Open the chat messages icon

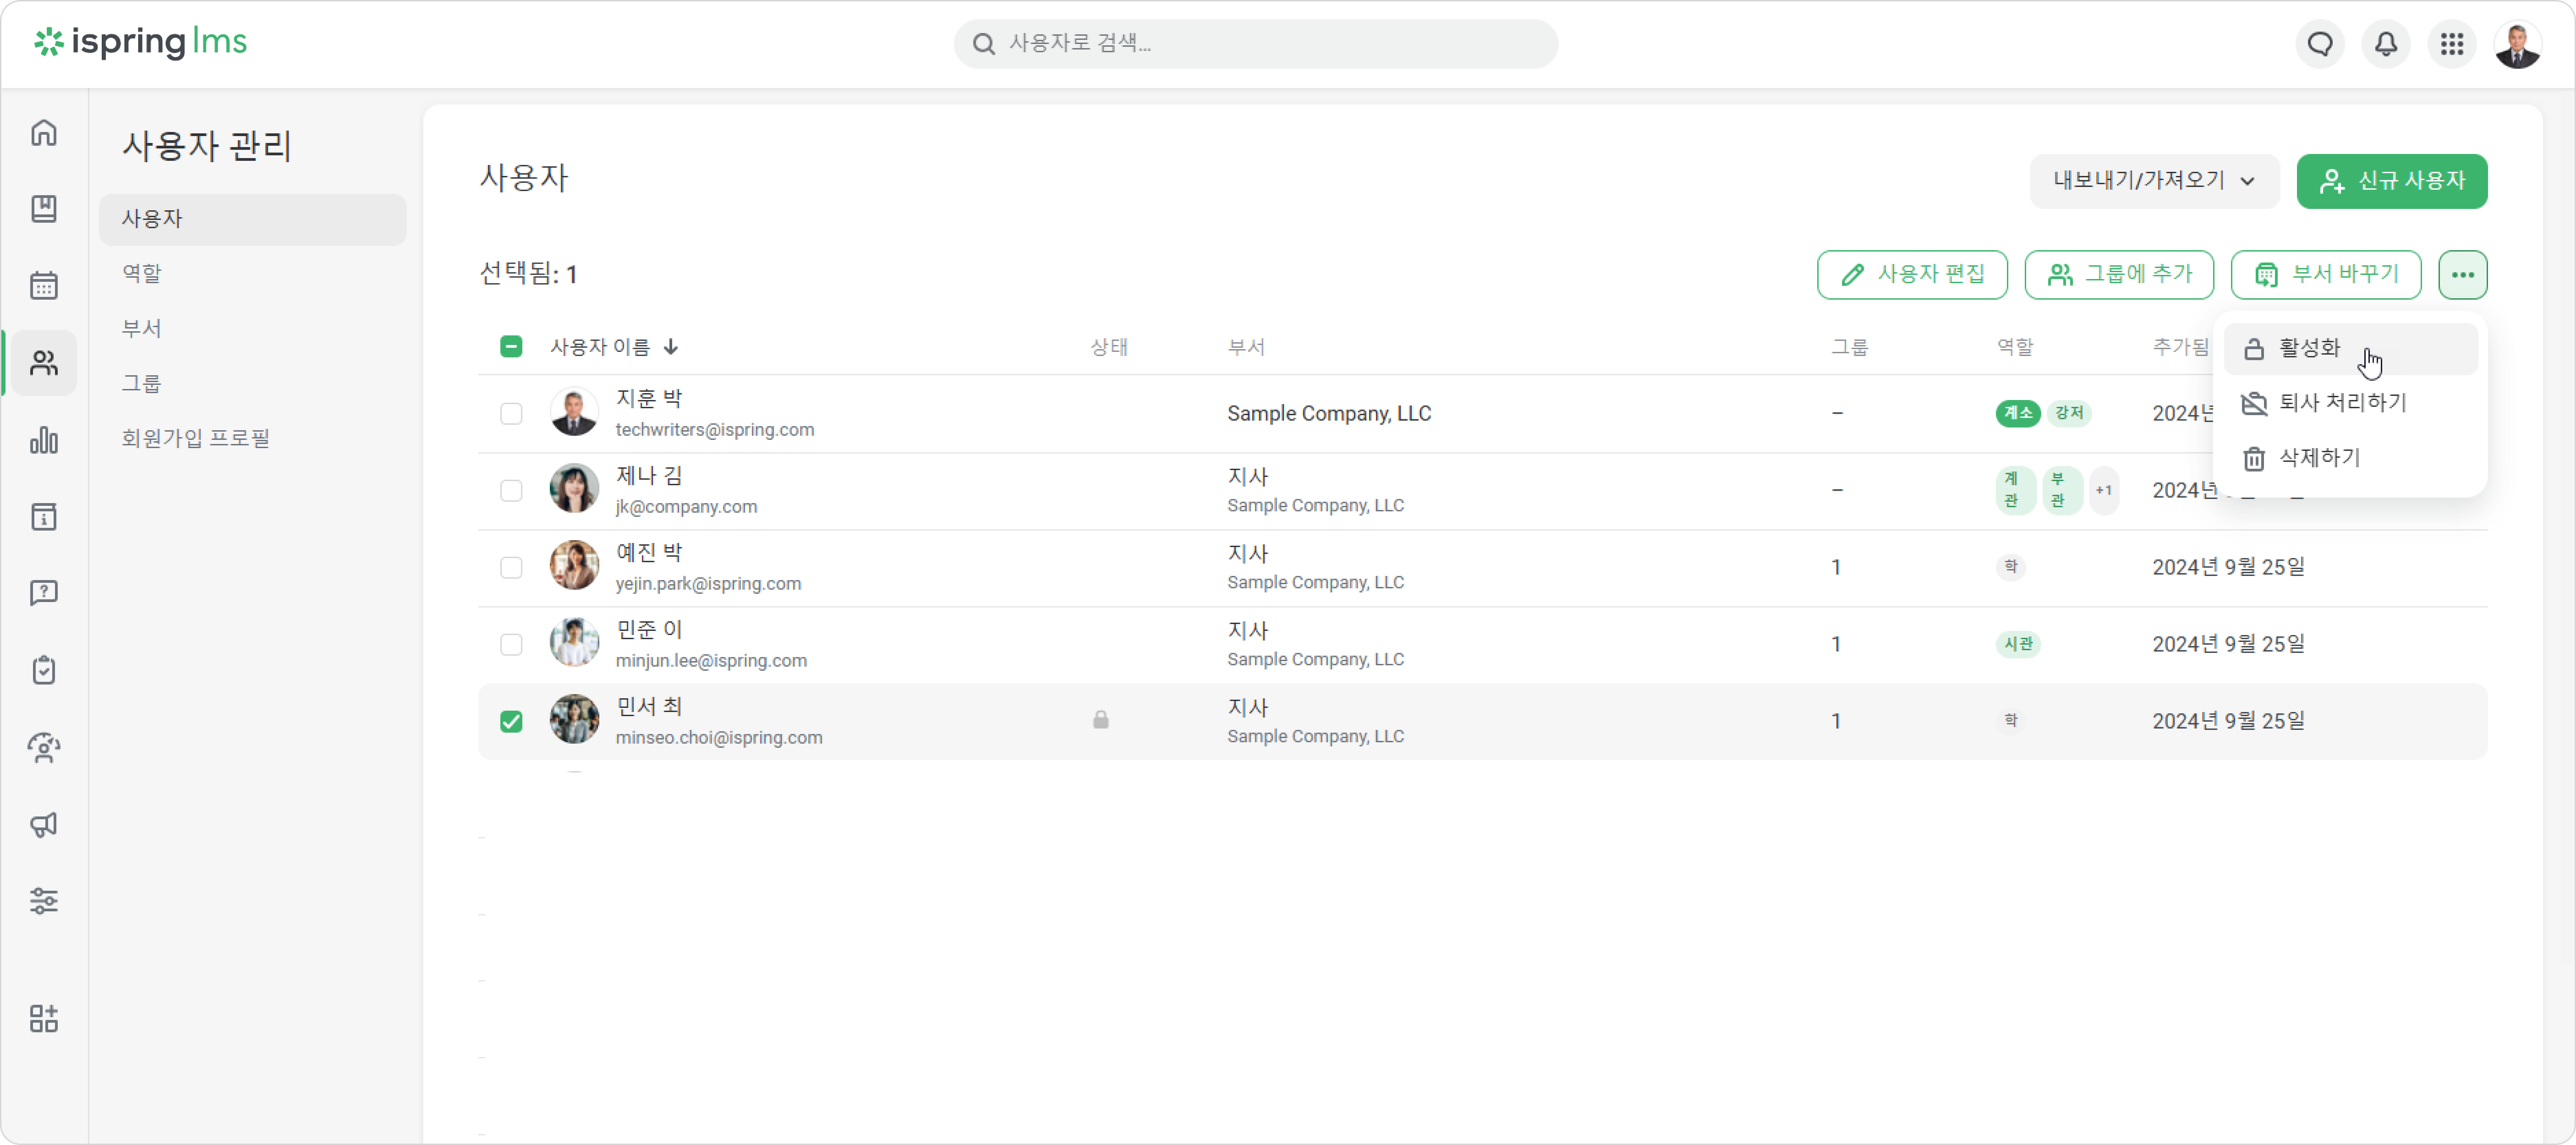pyautogui.click(x=2320, y=44)
